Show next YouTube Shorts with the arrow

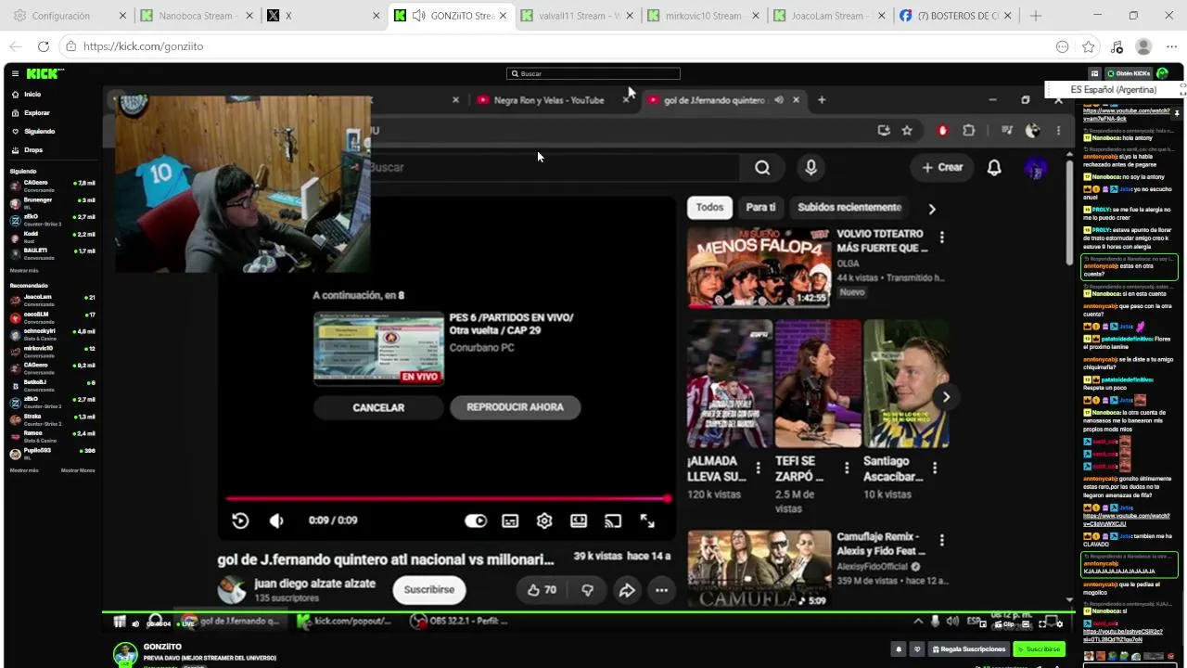coord(946,397)
